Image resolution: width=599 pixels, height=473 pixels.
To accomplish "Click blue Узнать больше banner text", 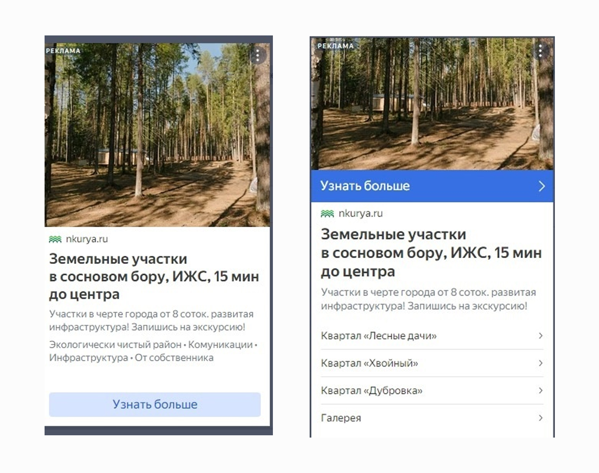I will [365, 186].
